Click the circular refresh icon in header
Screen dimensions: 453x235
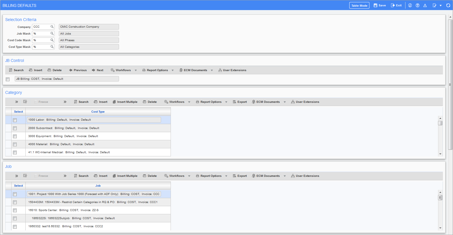[448, 5]
